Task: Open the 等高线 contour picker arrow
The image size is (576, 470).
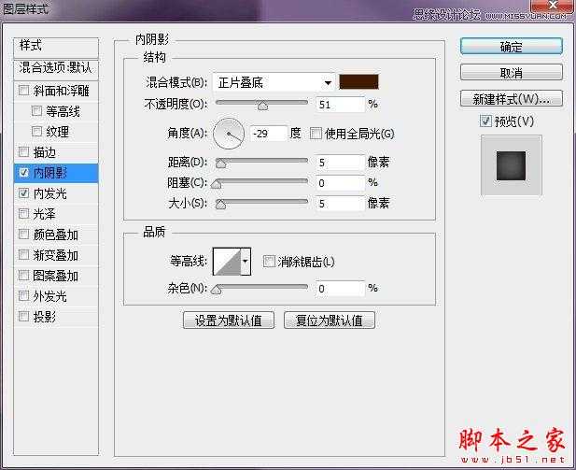Action: [246, 262]
